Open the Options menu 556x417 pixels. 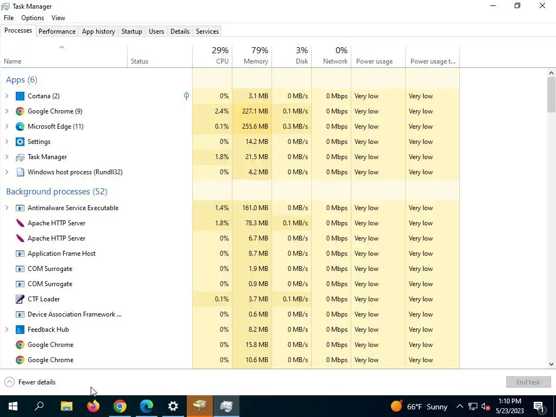pos(33,18)
